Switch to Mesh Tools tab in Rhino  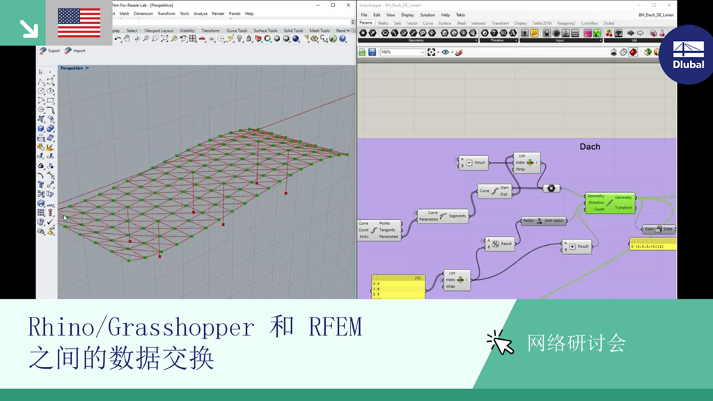(x=320, y=31)
